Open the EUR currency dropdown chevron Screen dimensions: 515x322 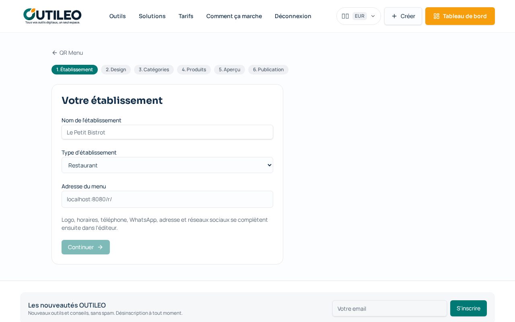[373, 16]
